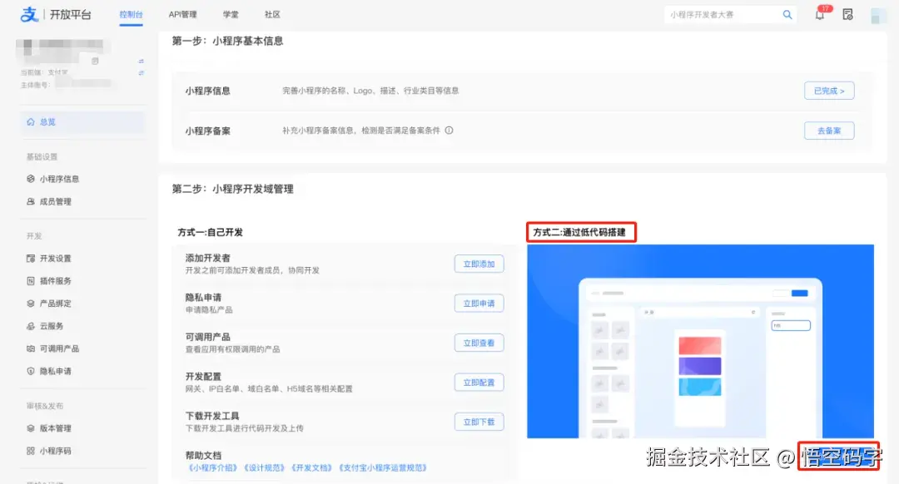Click the 立即添加 button
Image resolution: width=899 pixels, height=484 pixels.
click(479, 264)
